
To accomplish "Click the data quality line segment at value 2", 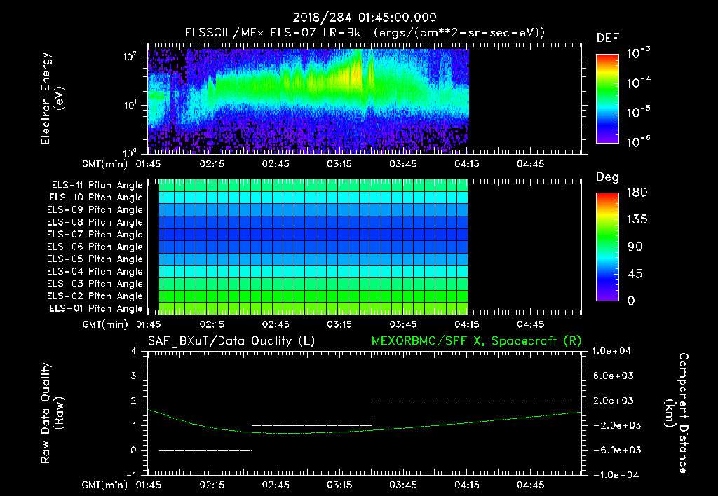I will [x=472, y=401].
